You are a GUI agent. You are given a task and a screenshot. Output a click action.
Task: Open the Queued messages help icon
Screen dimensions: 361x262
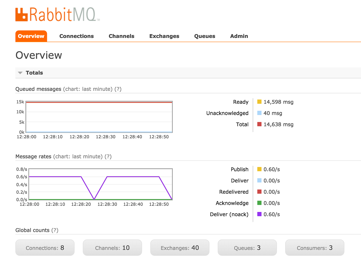[118, 89]
